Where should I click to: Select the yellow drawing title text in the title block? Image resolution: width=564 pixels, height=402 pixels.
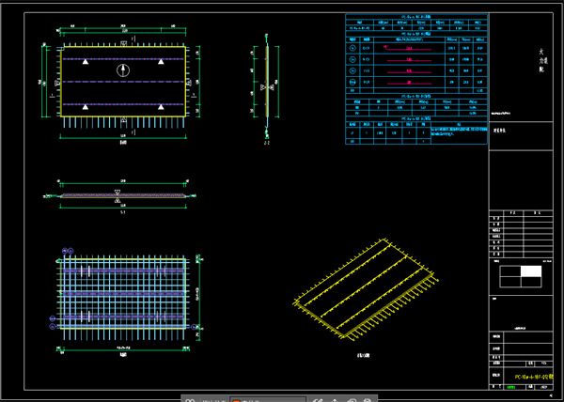click(534, 377)
